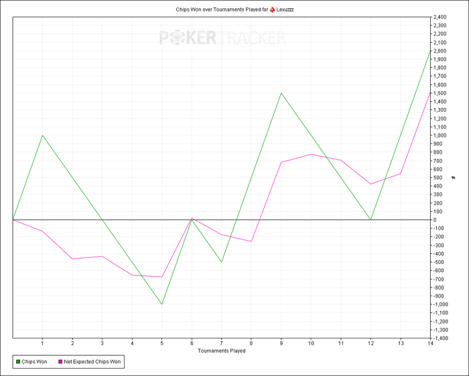Click x-axis tick label 9
The width and height of the screenshot is (469, 376).
click(281, 343)
